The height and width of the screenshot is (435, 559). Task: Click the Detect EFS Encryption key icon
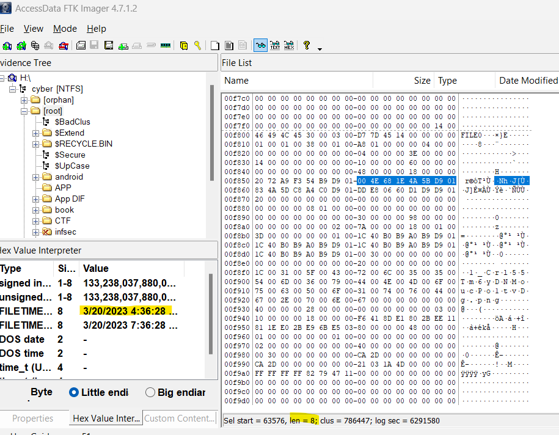click(197, 46)
